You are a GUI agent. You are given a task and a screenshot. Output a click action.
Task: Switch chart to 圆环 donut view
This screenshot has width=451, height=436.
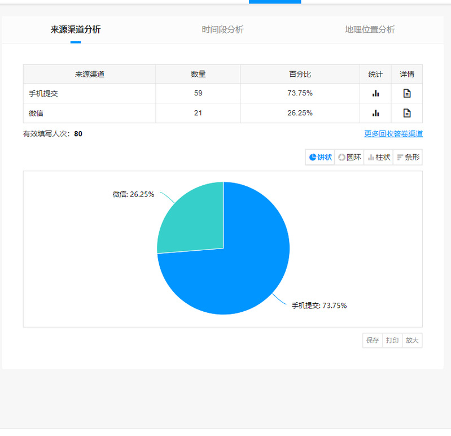point(349,158)
